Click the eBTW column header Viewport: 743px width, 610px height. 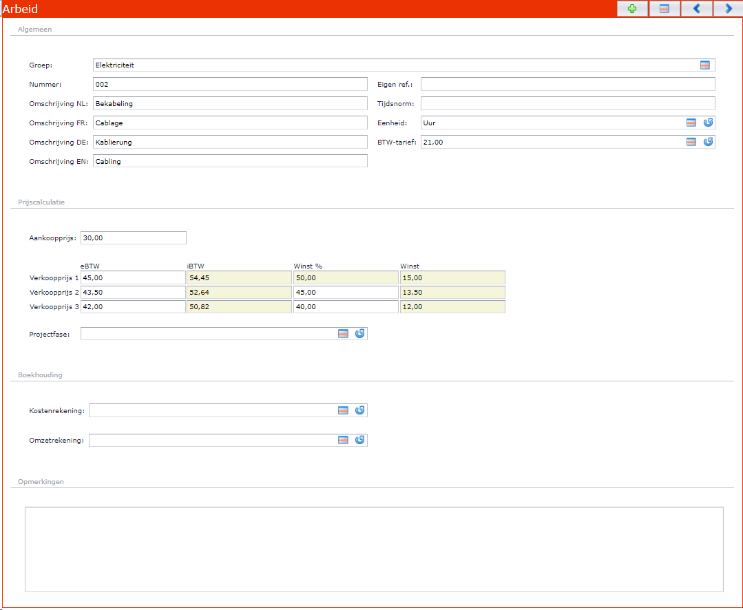pos(90,266)
